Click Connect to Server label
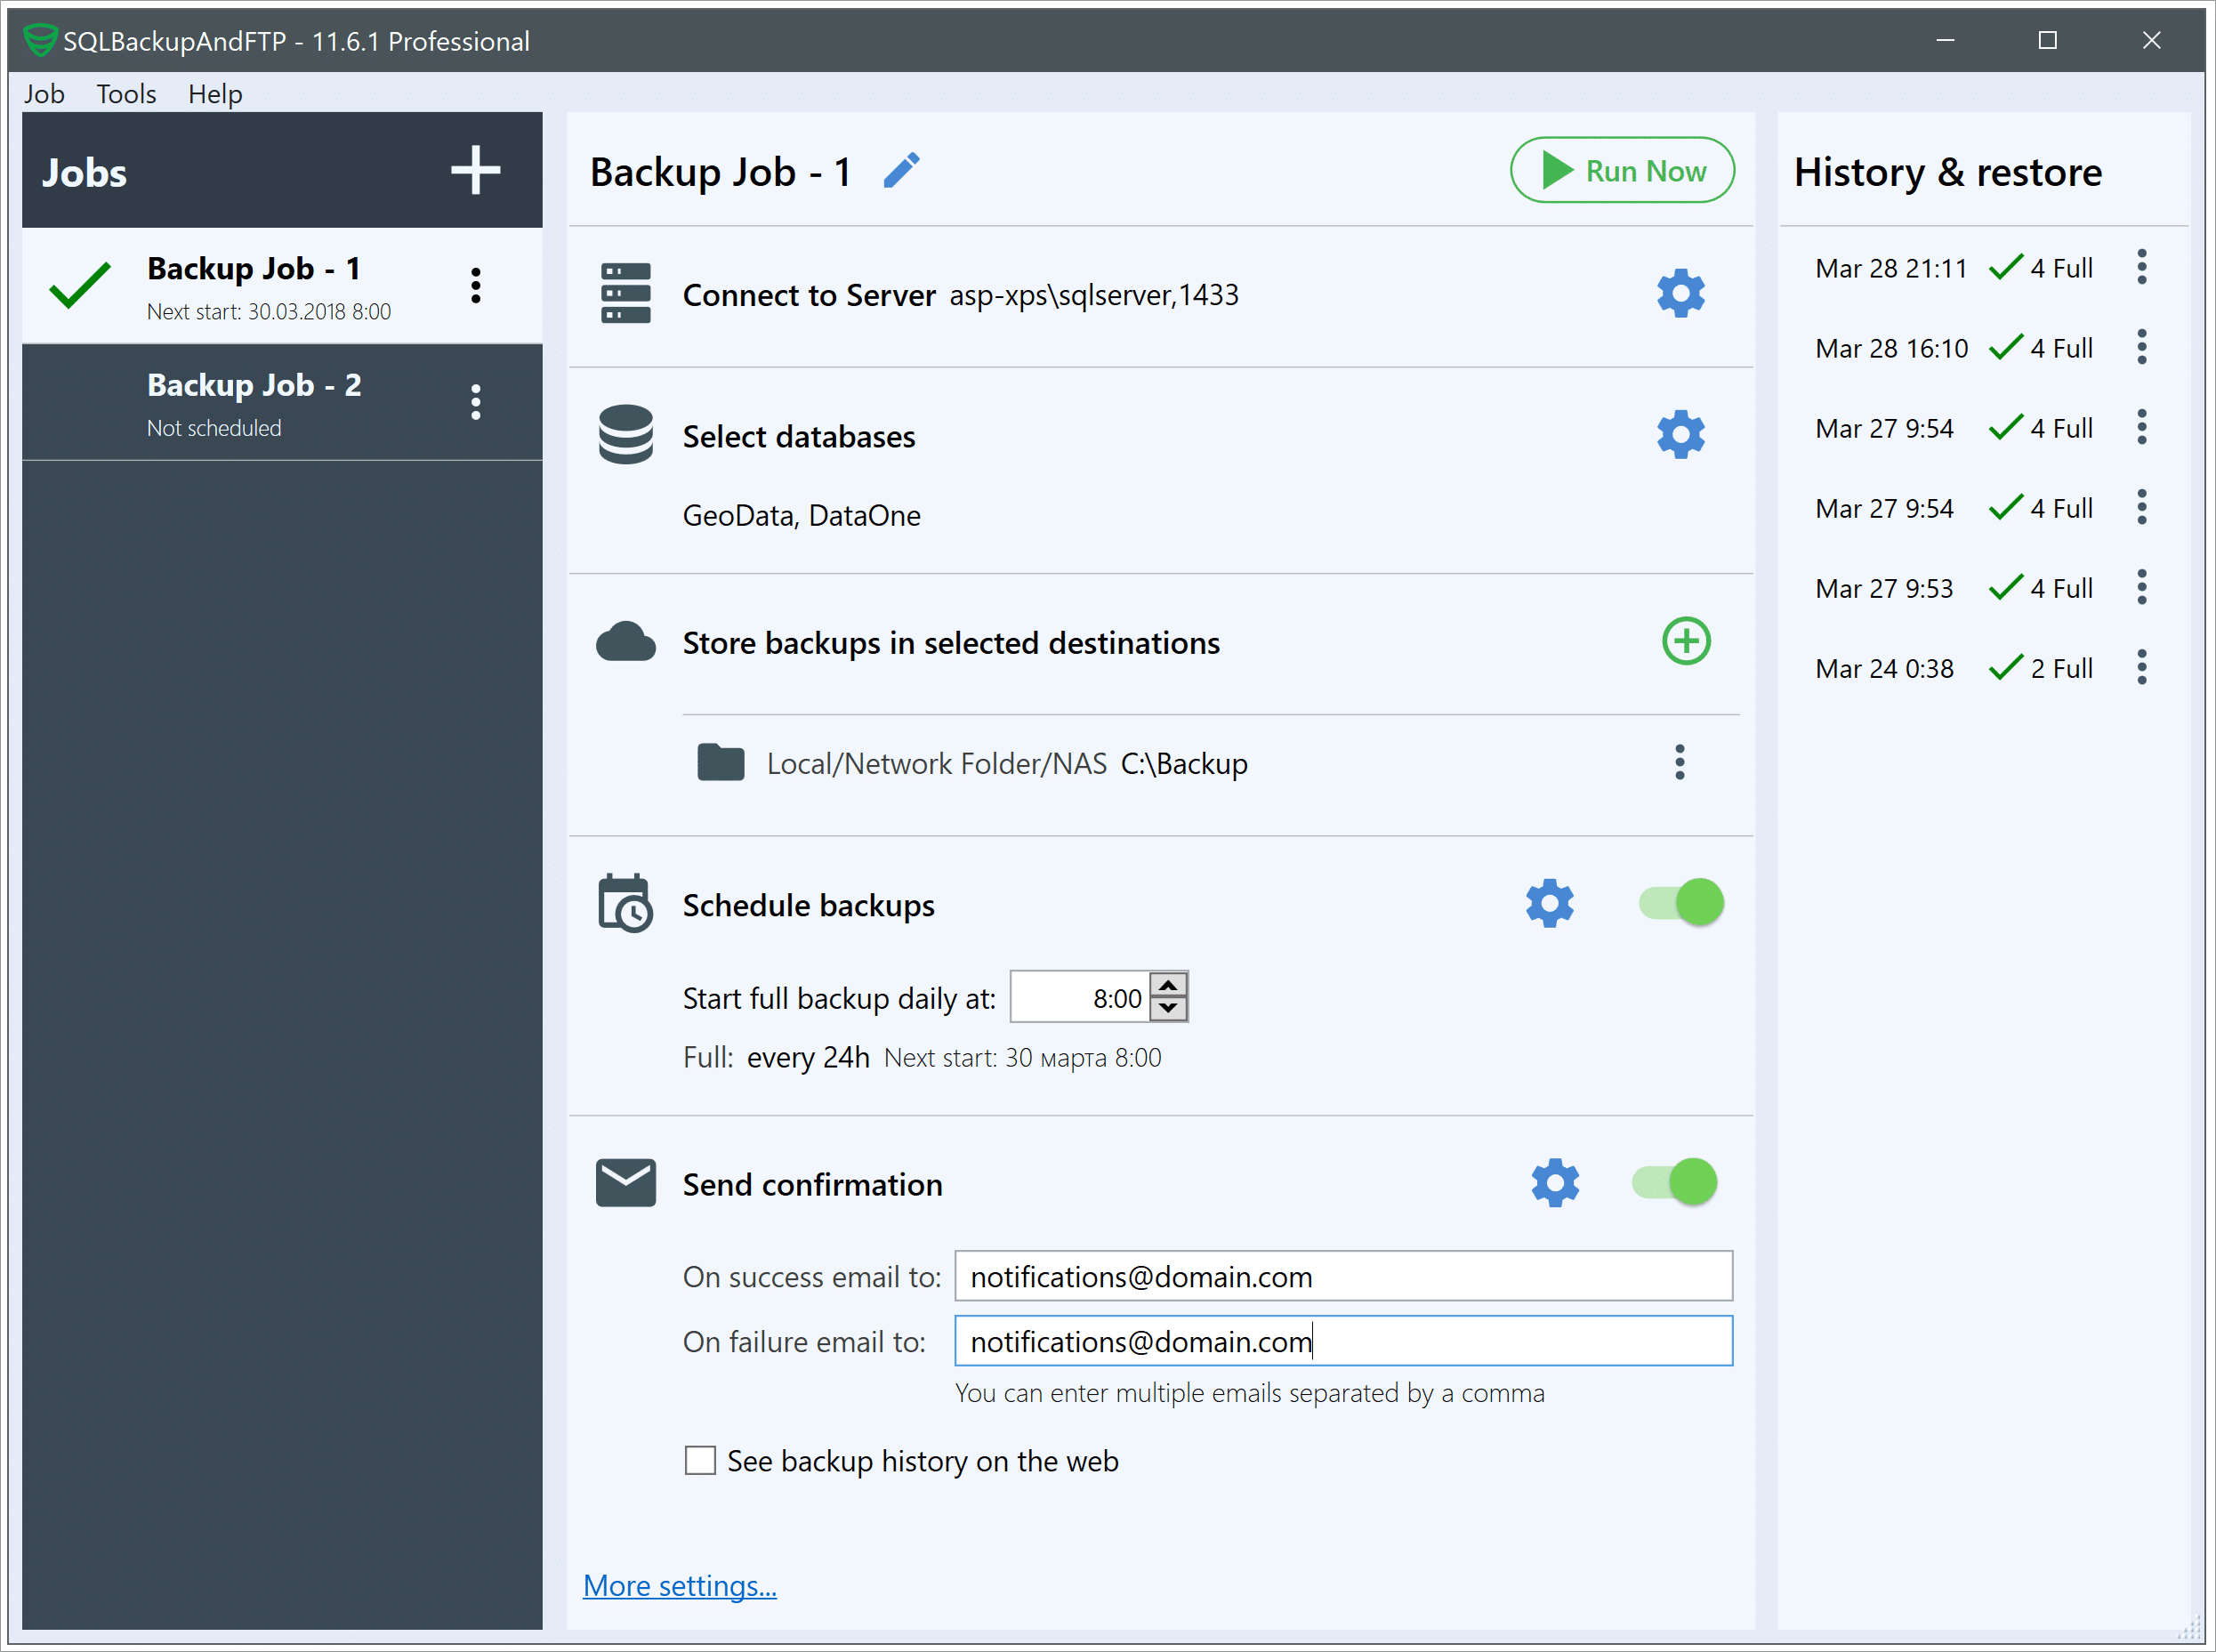The image size is (2216, 1652). click(x=809, y=295)
